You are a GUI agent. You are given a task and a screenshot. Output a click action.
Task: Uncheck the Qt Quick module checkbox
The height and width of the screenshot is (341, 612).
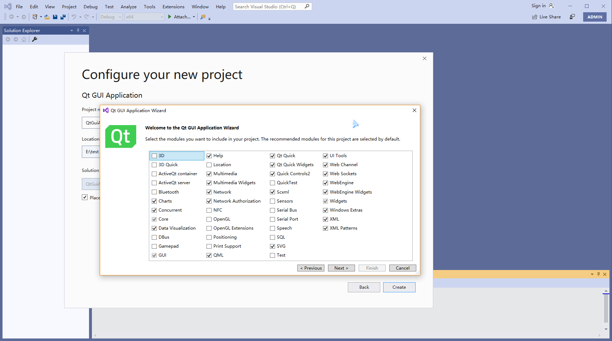(272, 156)
